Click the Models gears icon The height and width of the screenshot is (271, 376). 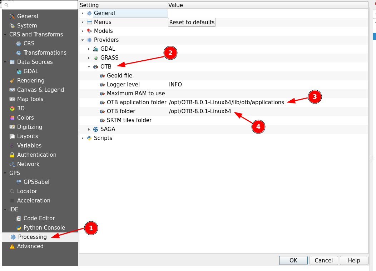[x=89, y=31]
